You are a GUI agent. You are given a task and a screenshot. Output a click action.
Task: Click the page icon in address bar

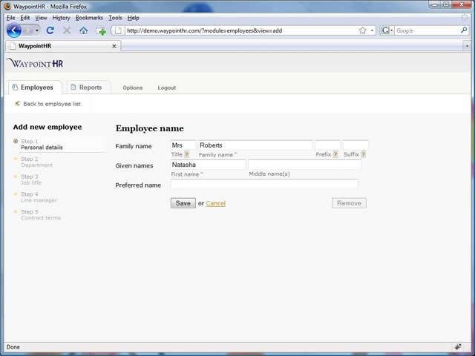pyautogui.click(x=119, y=30)
